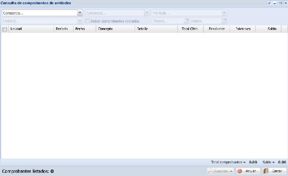Expand the Unidad dropdown arrow
288x176 pixels.
[x=80, y=21]
